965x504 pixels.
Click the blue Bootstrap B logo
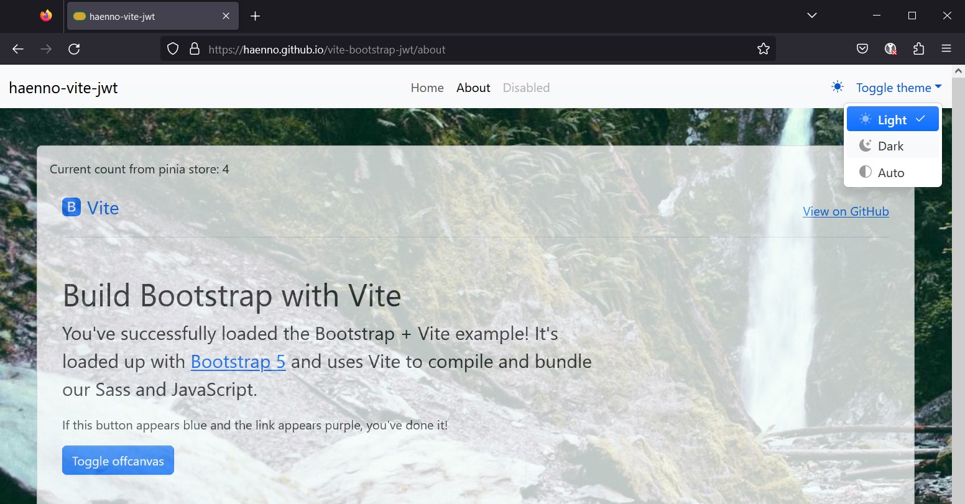[x=72, y=207]
